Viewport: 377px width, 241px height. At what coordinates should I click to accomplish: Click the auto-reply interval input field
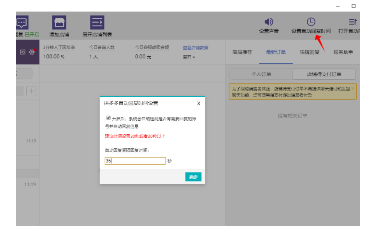(135, 161)
